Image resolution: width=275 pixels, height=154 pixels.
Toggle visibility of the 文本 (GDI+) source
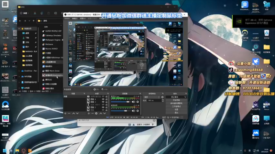103,105
